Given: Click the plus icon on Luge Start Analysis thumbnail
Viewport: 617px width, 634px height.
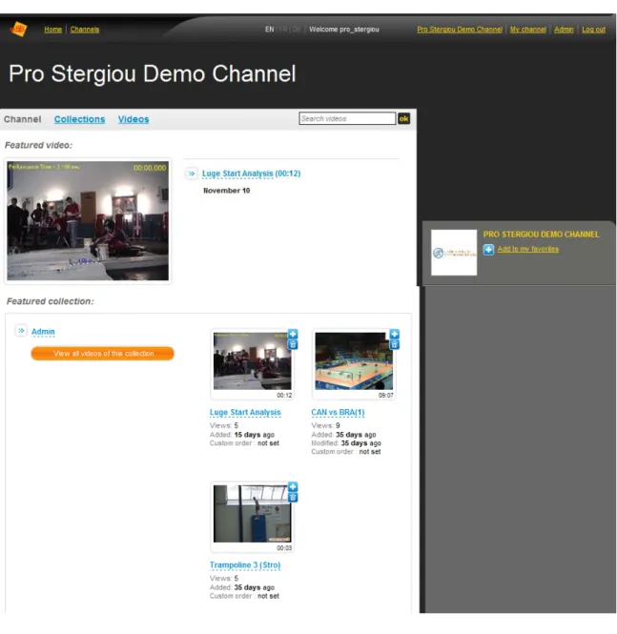Looking at the screenshot, I should tap(293, 334).
